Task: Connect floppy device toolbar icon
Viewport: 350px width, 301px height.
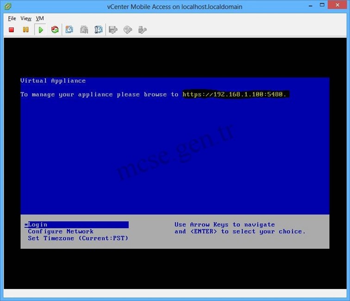Action: click(113, 30)
